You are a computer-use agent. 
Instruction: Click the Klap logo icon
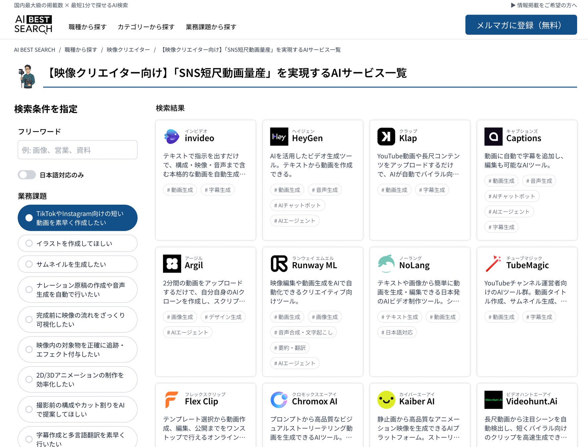pyautogui.click(x=386, y=136)
